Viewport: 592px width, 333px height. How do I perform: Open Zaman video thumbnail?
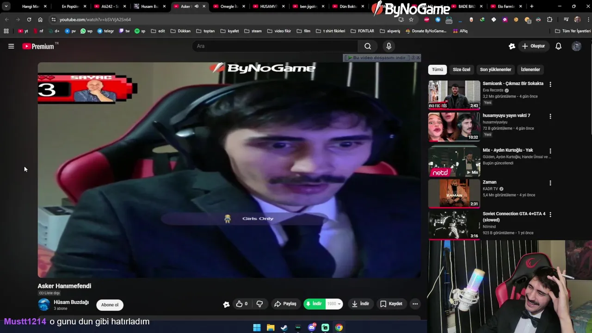(454, 193)
